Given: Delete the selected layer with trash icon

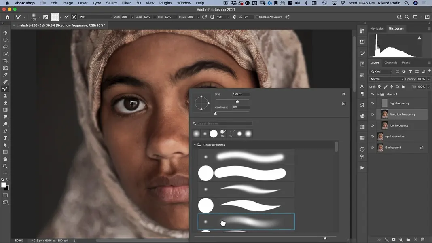Looking at the screenshot, I should tap(423, 239).
